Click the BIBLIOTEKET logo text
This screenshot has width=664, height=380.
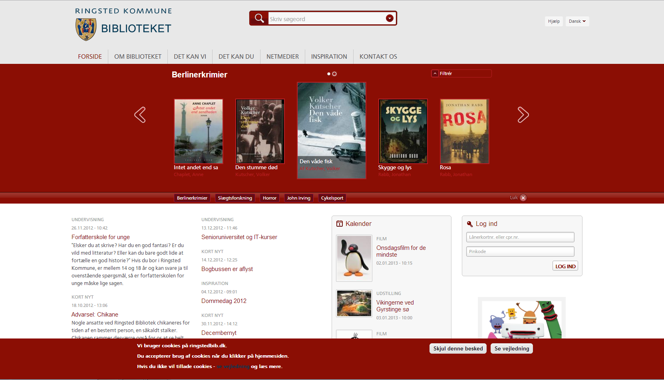(136, 29)
